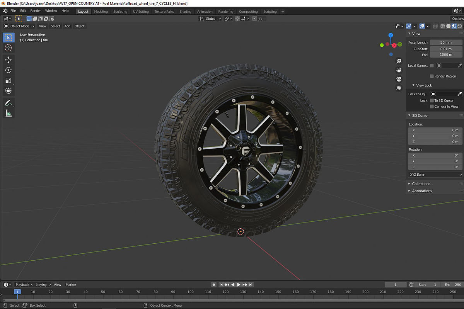Viewport: 464px width, 309px height.
Task: Click the timeline End frame 250 field
Action: pyautogui.click(x=452, y=285)
